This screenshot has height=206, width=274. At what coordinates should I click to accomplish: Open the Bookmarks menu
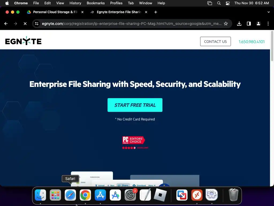coord(96,3)
